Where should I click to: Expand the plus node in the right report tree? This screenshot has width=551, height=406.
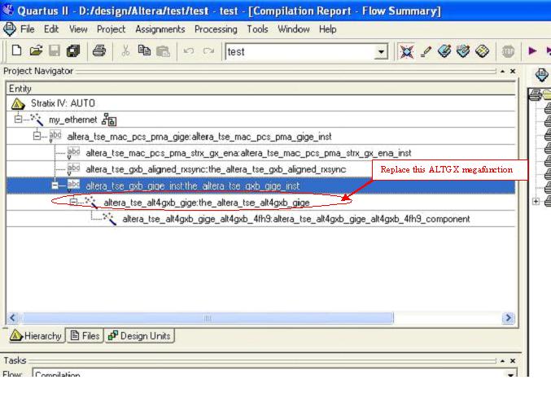[x=536, y=201]
